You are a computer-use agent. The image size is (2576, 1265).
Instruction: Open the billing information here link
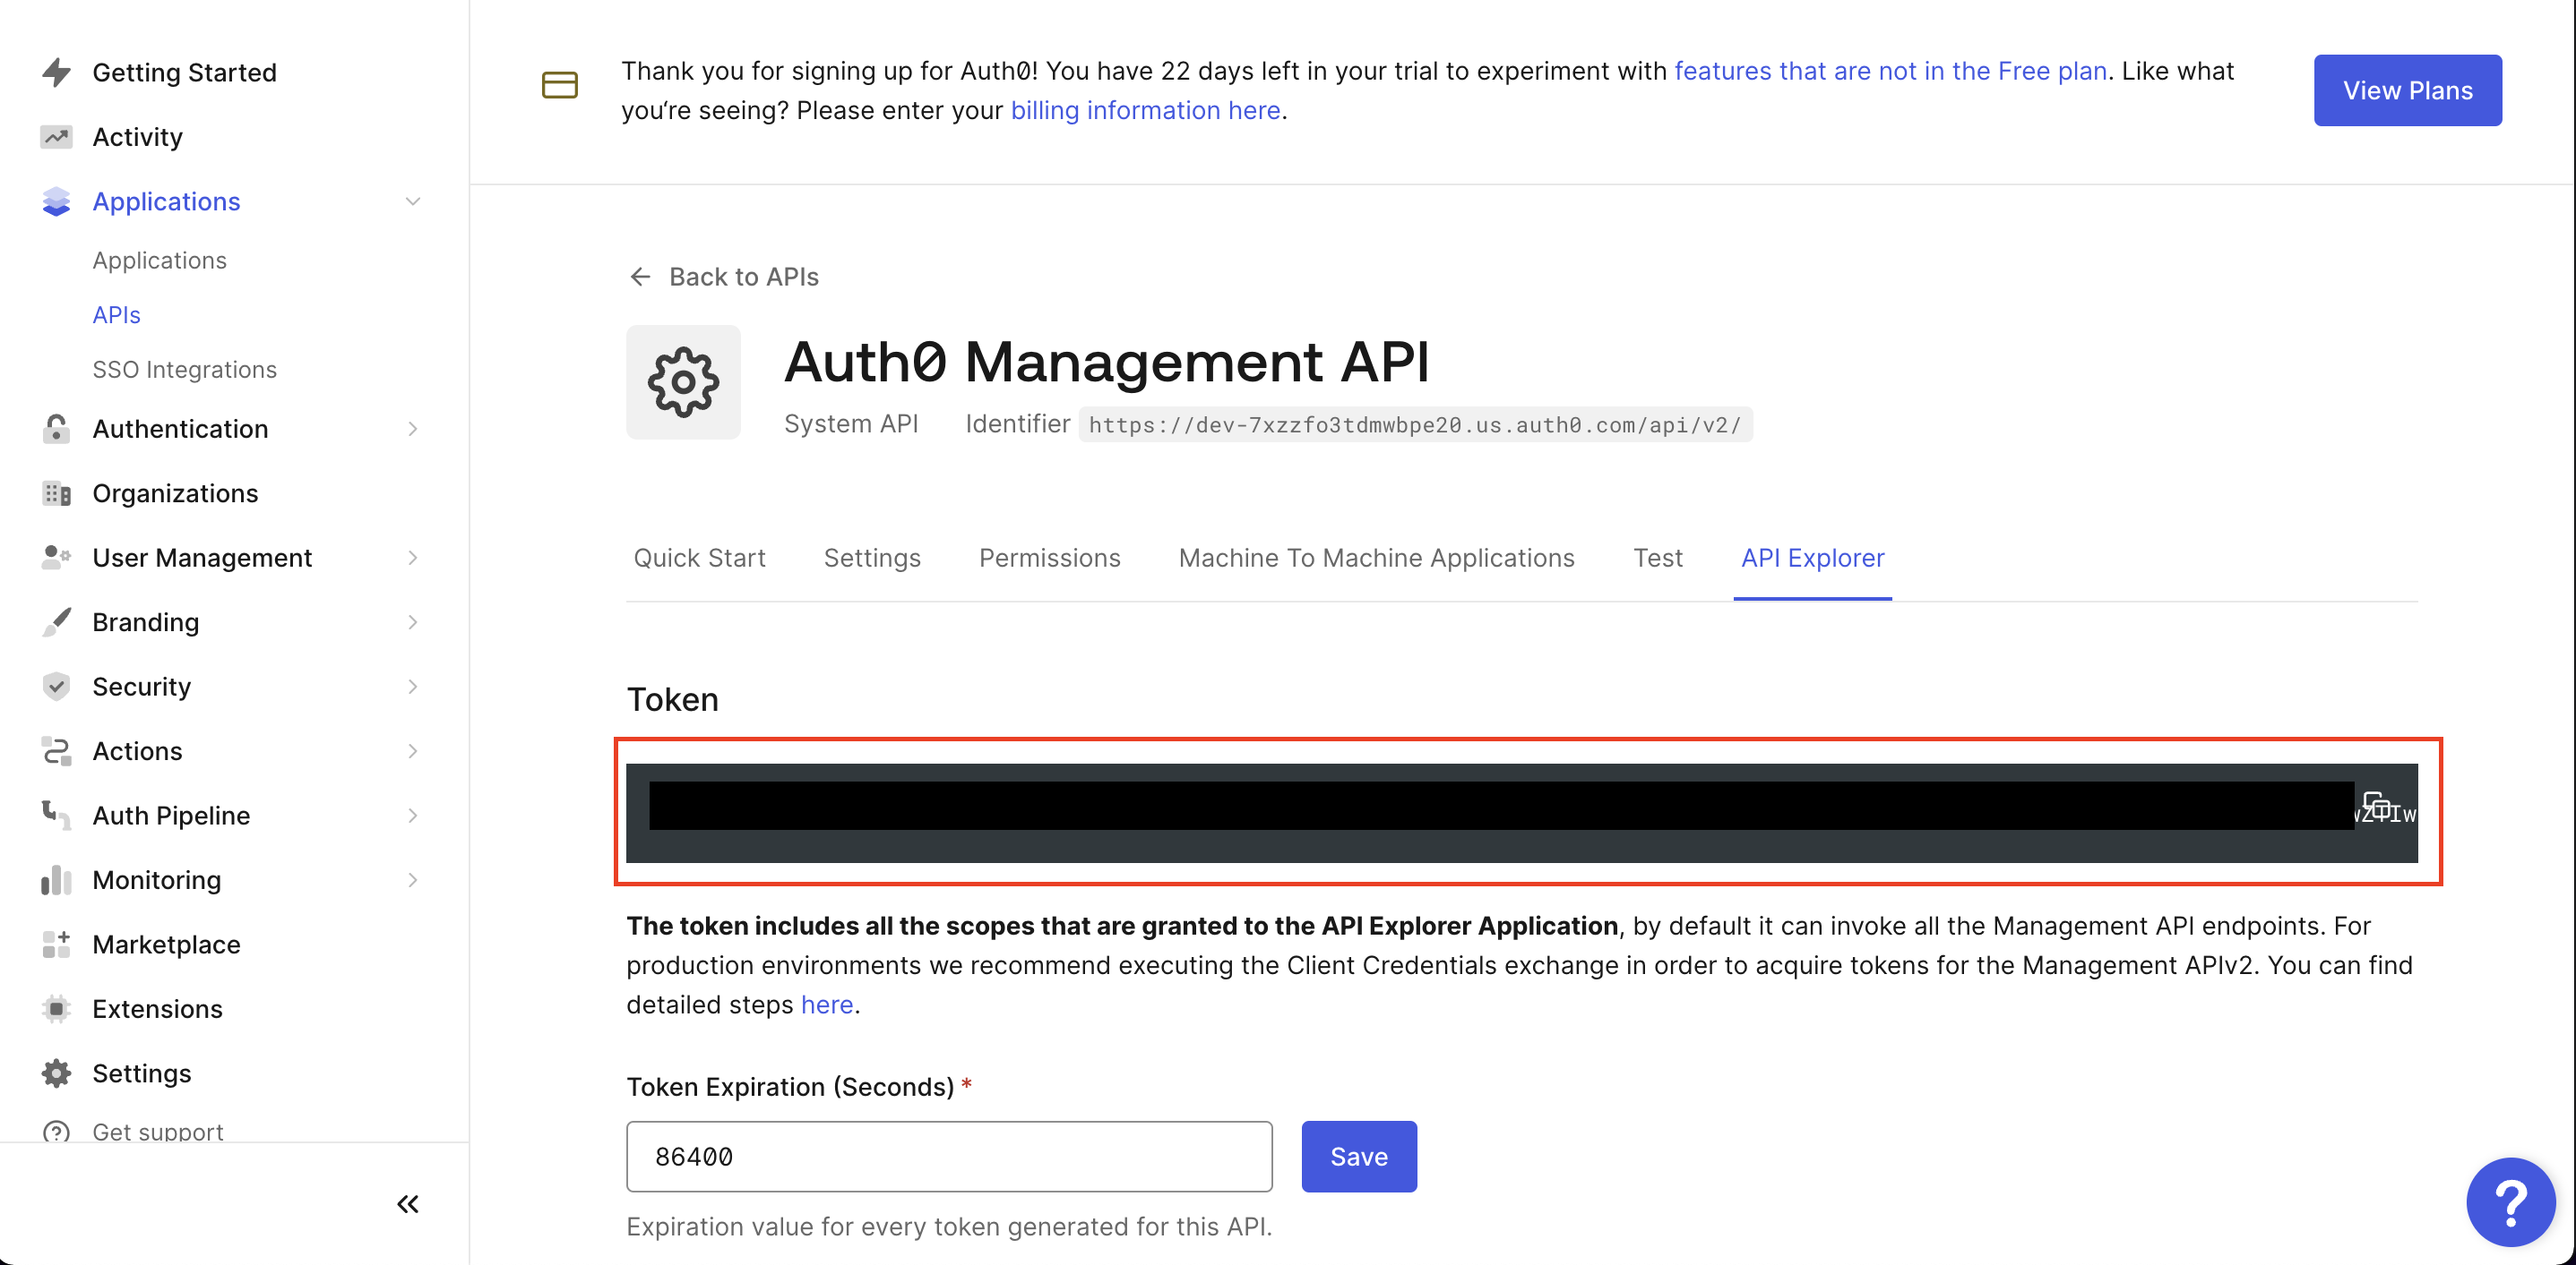(x=1145, y=110)
